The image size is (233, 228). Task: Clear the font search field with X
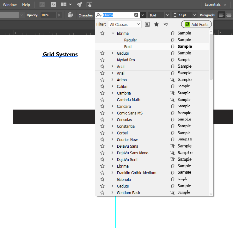pos(136,15)
